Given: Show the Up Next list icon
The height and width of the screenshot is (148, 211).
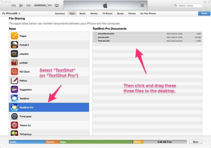Looking at the screenshot, I should click(142, 6).
